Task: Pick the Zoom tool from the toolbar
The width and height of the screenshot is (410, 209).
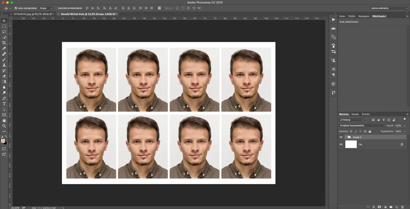Action: (4, 126)
